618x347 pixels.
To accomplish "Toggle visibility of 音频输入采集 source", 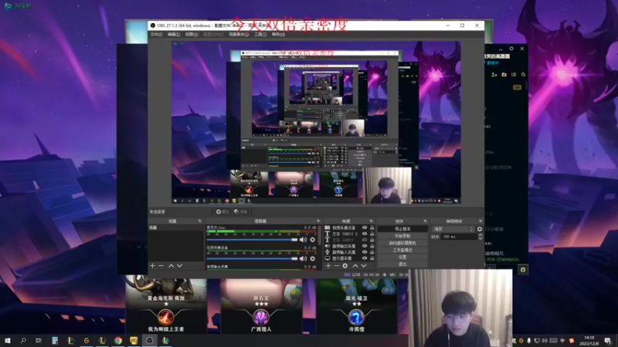I will click(365, 252).
